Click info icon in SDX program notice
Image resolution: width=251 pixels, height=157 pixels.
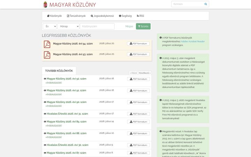click(x=161, y=100)
